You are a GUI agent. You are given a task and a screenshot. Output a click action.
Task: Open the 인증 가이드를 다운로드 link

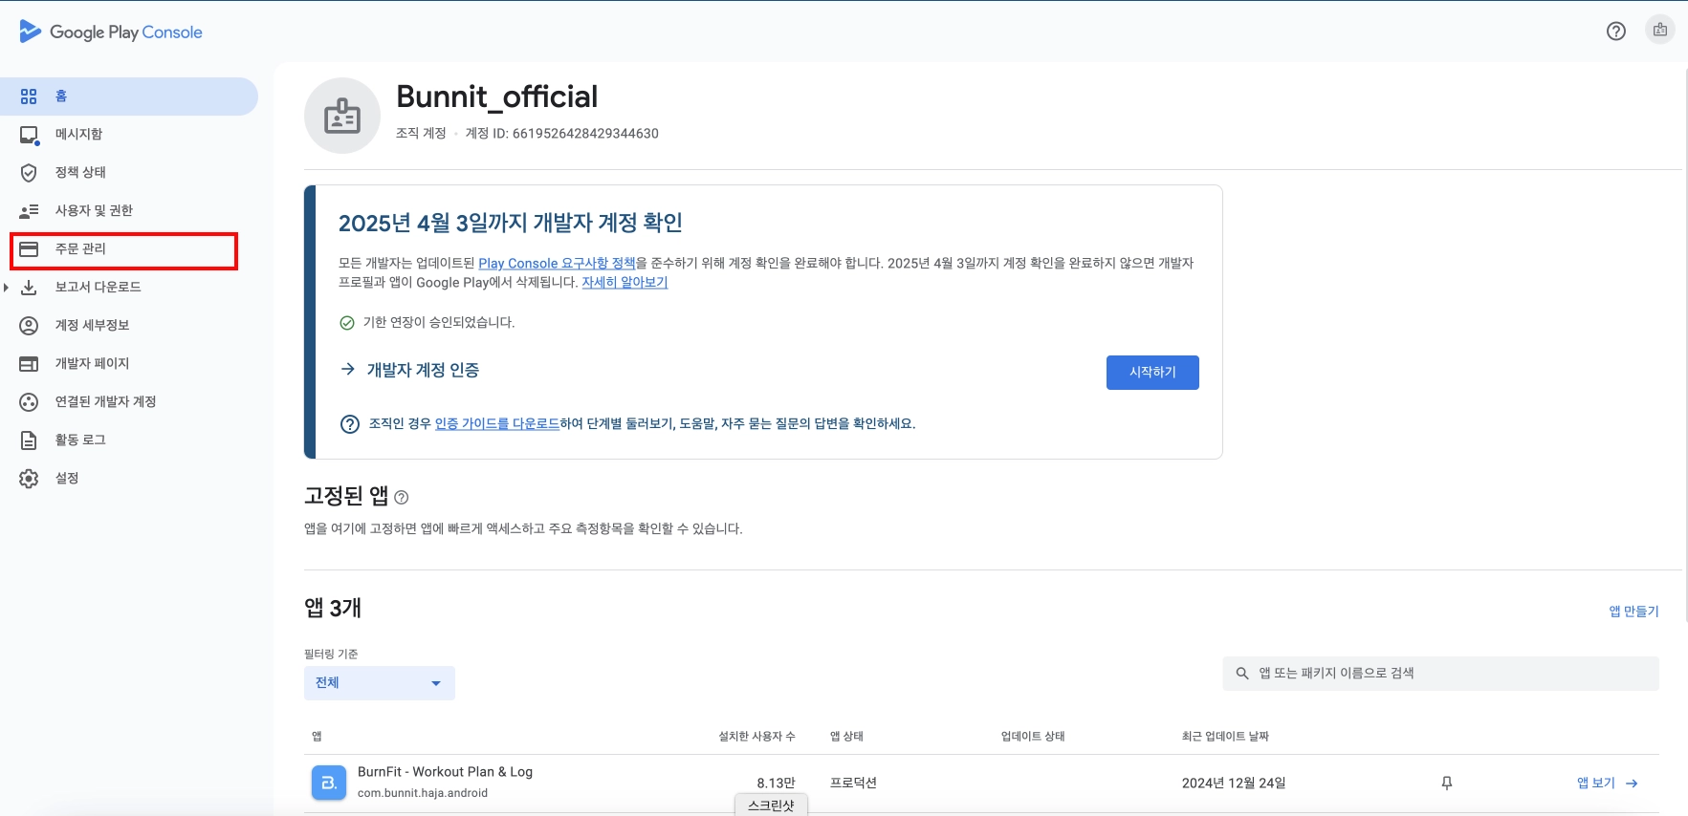click(x=497, y=424)
